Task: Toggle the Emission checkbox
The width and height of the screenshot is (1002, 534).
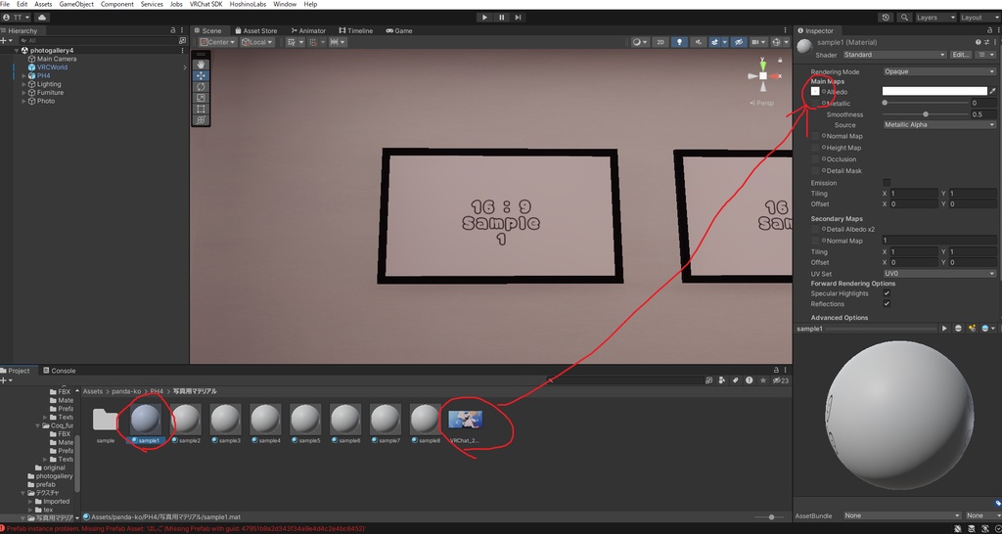Action: [x=887, y=183]
